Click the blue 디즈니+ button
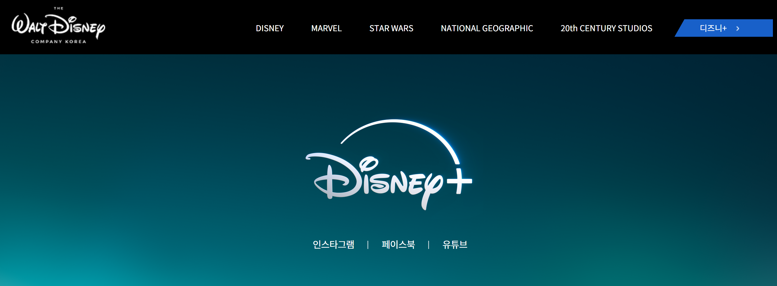This screenshot has width=777, height=286. (x=724, y=28)
